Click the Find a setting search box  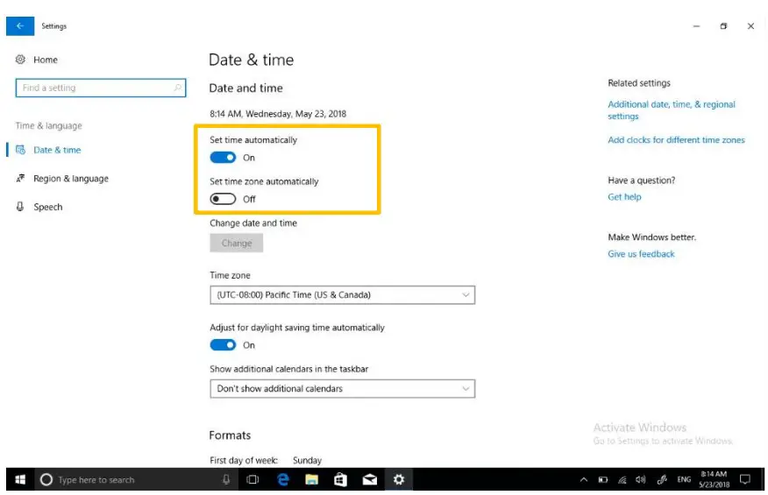tap(101, 88)
